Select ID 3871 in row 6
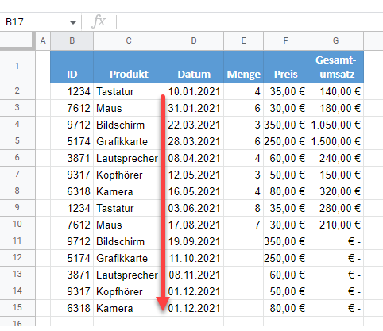 (72, 158)
